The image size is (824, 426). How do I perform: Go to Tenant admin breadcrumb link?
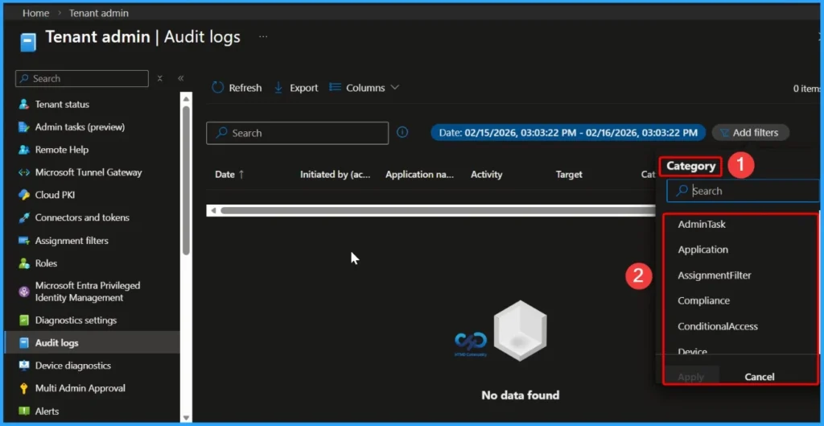tap(98, 13)
